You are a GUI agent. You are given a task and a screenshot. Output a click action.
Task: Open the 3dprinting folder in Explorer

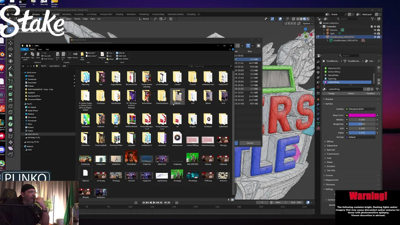(x=85, y=78)
